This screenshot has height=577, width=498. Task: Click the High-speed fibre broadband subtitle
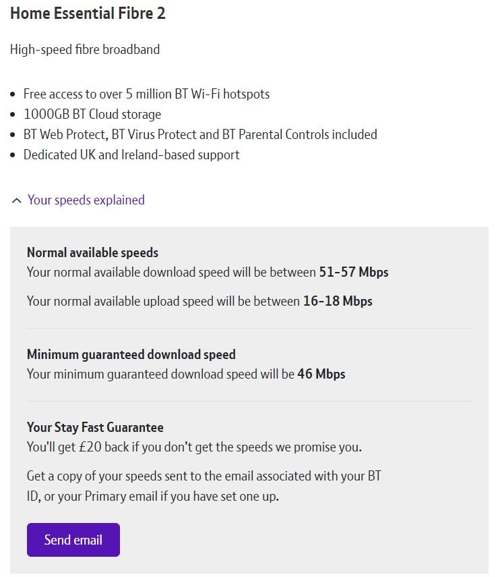pos(85,49)
